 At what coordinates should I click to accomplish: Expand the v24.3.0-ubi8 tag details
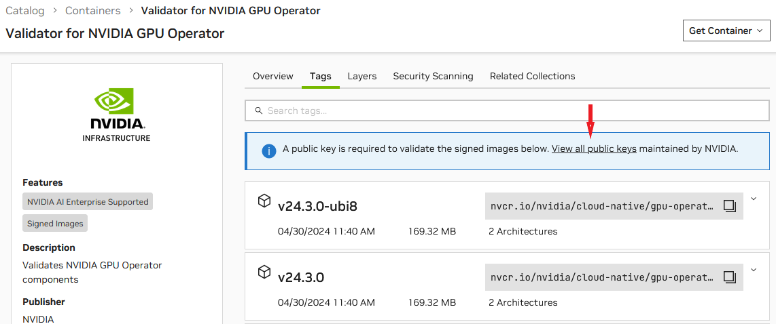[x=754, y=199]
